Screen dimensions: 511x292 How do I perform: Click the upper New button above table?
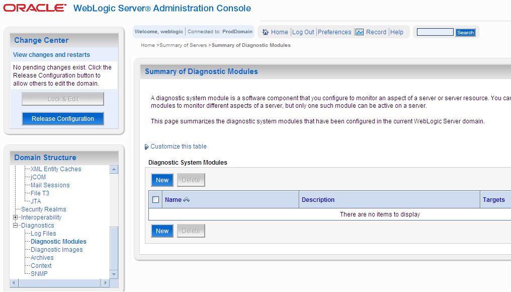coord(162,180)
